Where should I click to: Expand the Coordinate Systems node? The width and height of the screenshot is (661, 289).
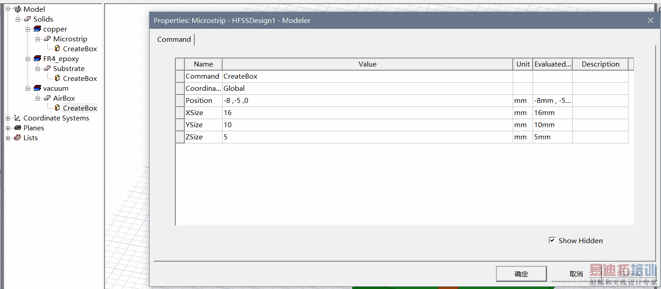coord(8,118)
